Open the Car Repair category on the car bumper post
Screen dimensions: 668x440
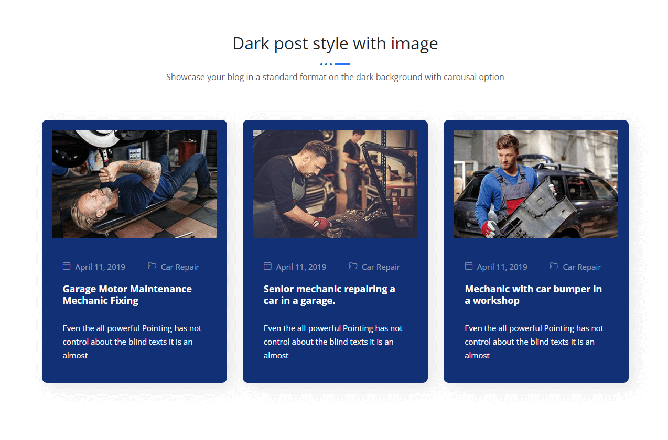(x=581, y=267)
